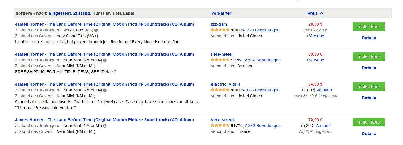
Task: Click info icon in Vinyl.street listing media condition
Action: click(x=105, y=126)
